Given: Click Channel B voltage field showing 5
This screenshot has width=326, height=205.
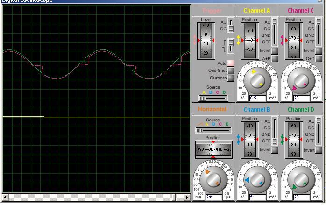Looking at the screenshot, I should pos(258,197).
